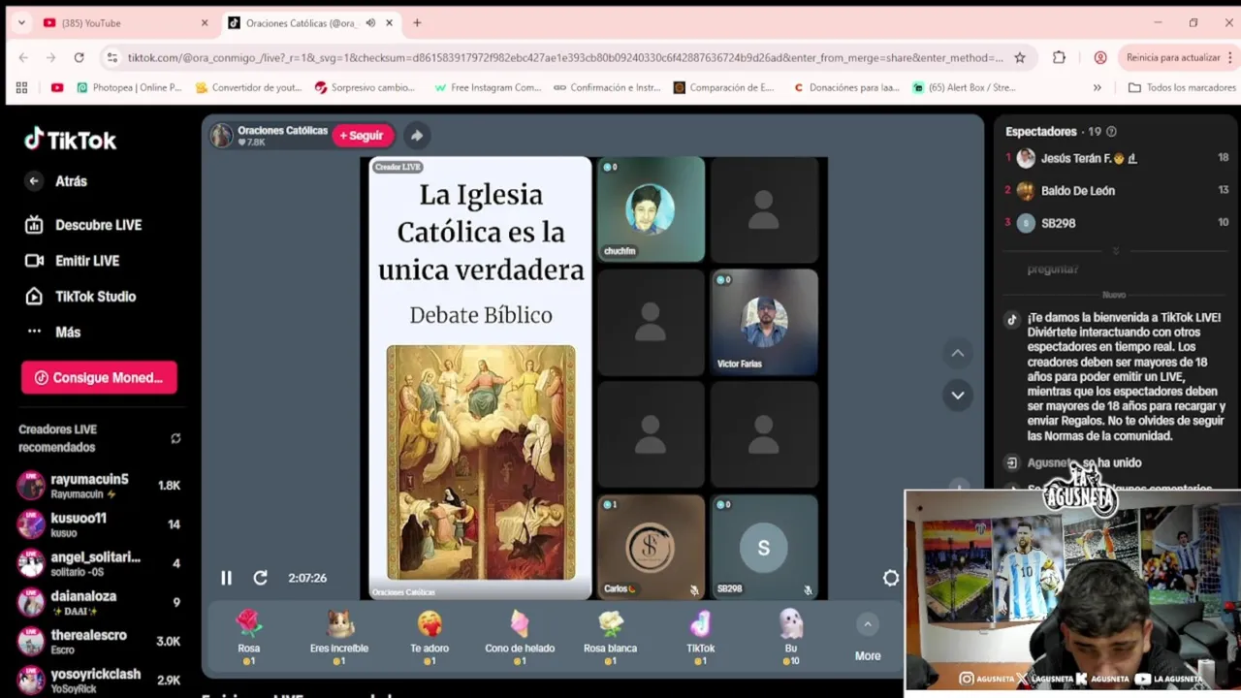Show more bookmarks with the double chevron
The width and height of the screenshot is (1241, 698).
(x=1097, y=87)
